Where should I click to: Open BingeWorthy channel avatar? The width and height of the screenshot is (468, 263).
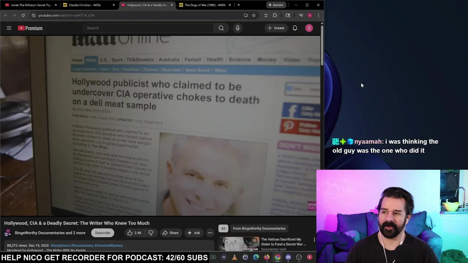click(8, 233)
